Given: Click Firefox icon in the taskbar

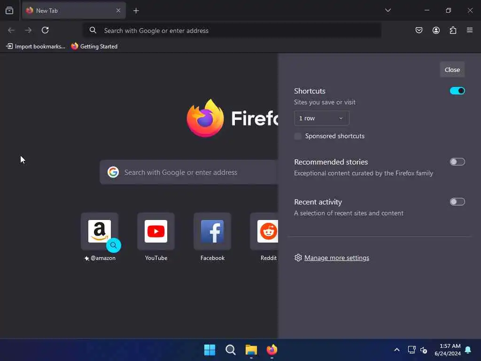Looking at the screenshot, I should (x=272, y=350).
